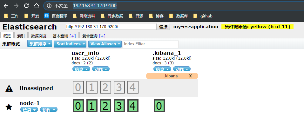Open the 开源 bookmark folder

(x=136, y=16)
